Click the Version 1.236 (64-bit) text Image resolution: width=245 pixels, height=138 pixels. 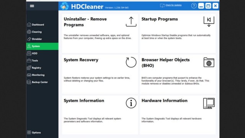coord(117,8)
